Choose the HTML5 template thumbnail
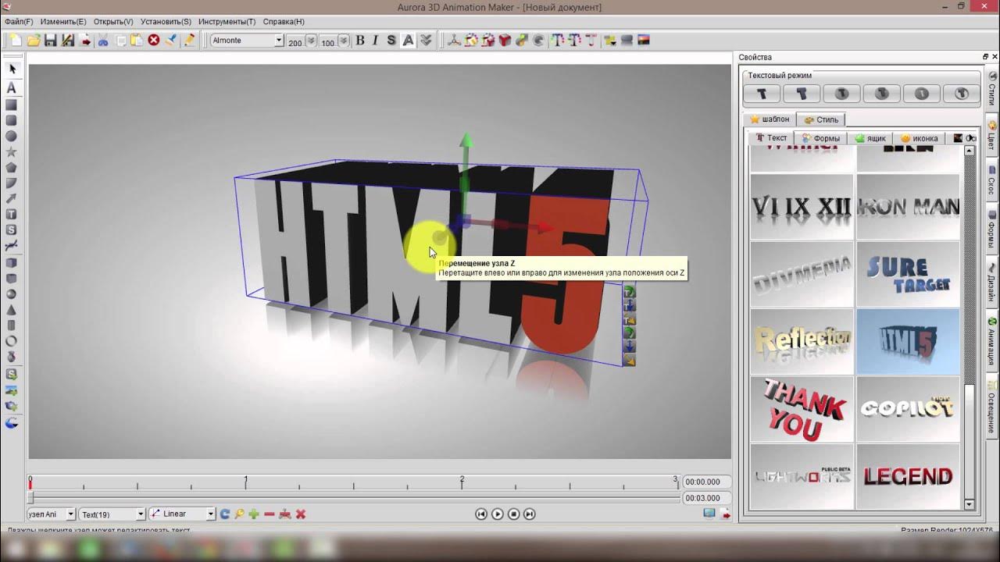Viewport: 1000px width, 562px height. (x=908, y=341)
